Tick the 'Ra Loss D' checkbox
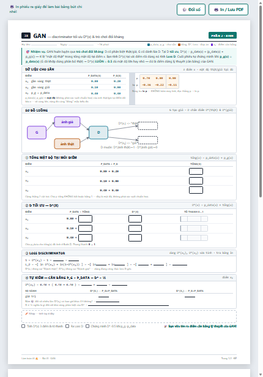 click(x=67, y=326)
